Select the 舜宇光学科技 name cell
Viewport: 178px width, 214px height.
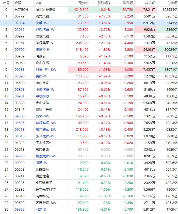[46, 189]
